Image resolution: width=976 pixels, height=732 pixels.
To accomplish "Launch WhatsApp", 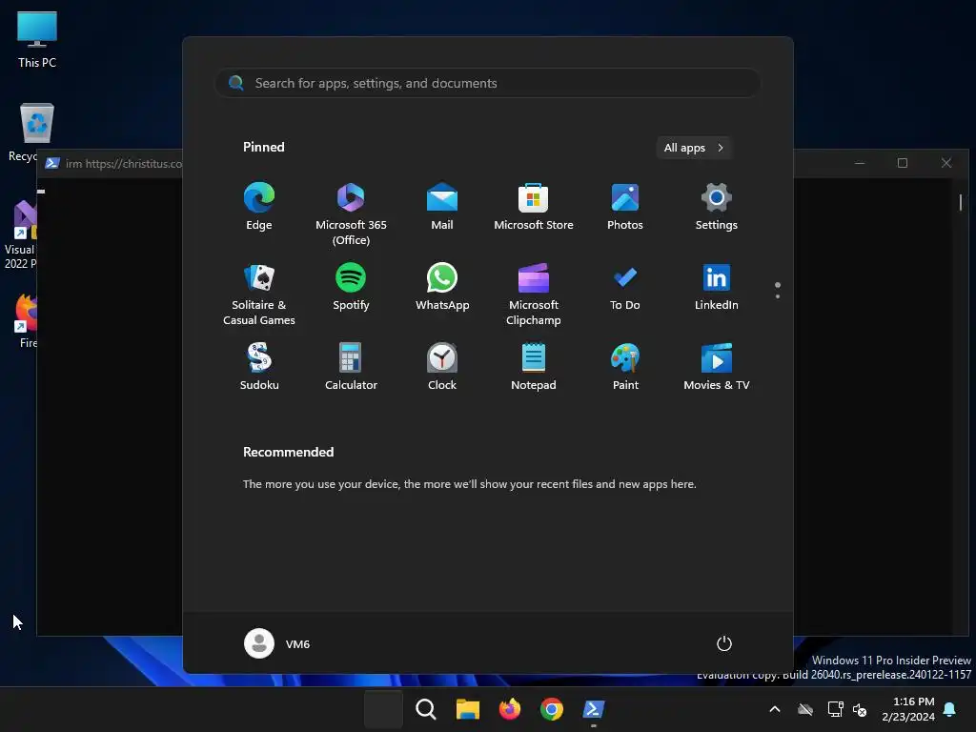I will click(x=442, y=286).
